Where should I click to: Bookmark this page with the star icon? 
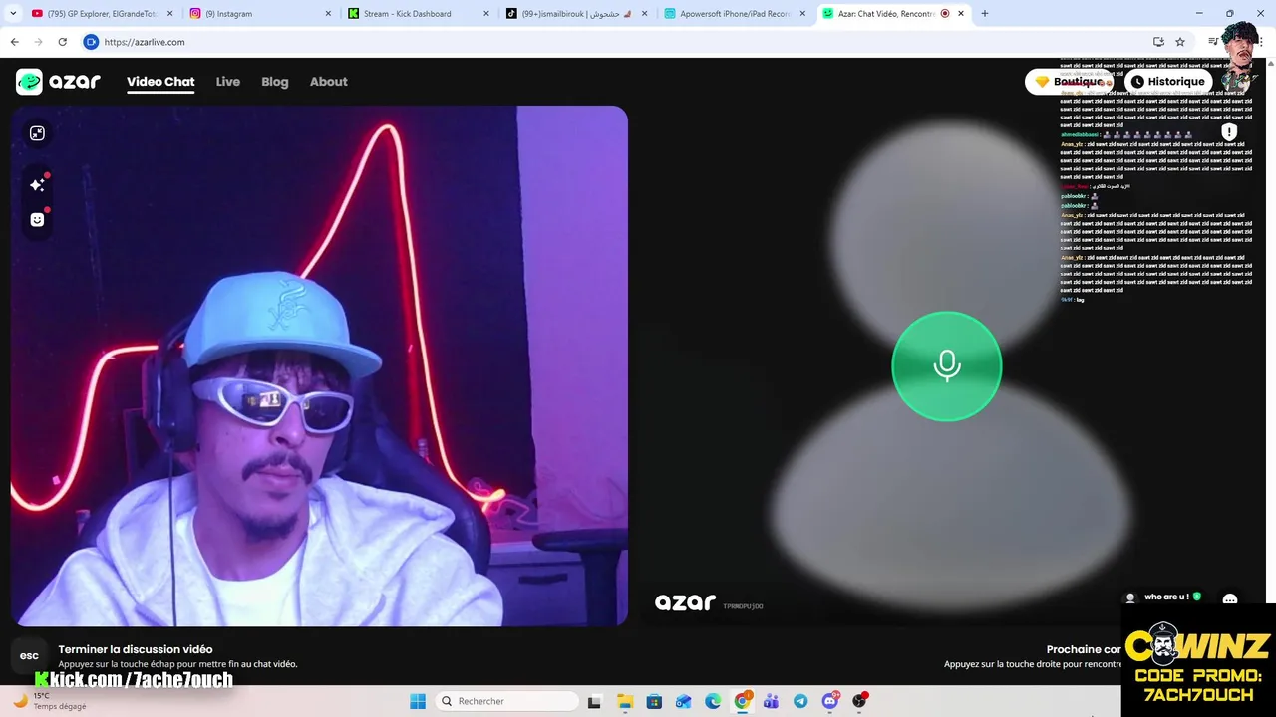coord(1180,42)
